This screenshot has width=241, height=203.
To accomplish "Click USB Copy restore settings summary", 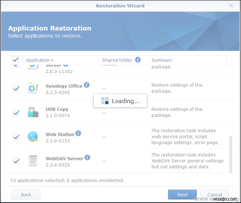I will point(177,112).
